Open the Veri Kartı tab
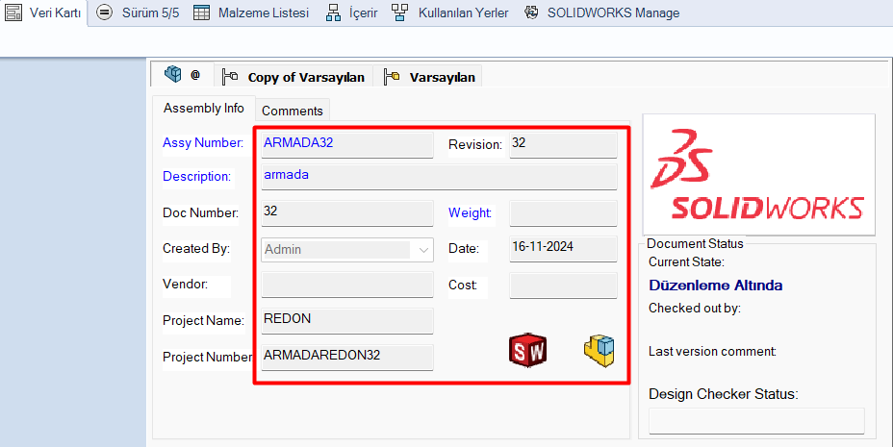893x447 pixels. pyautogui.click(x=43, y=12)
